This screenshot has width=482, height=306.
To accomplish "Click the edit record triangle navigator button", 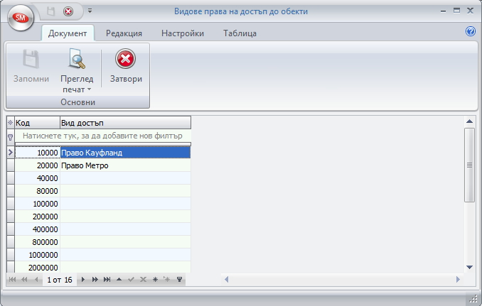I will (x=119, y=279).
